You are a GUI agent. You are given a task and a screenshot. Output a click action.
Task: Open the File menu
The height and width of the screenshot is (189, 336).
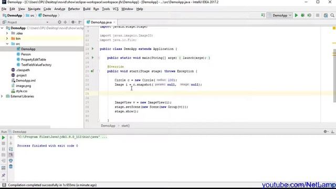[4, 9]
